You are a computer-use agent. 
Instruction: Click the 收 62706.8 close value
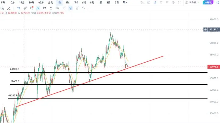(24, 13)
